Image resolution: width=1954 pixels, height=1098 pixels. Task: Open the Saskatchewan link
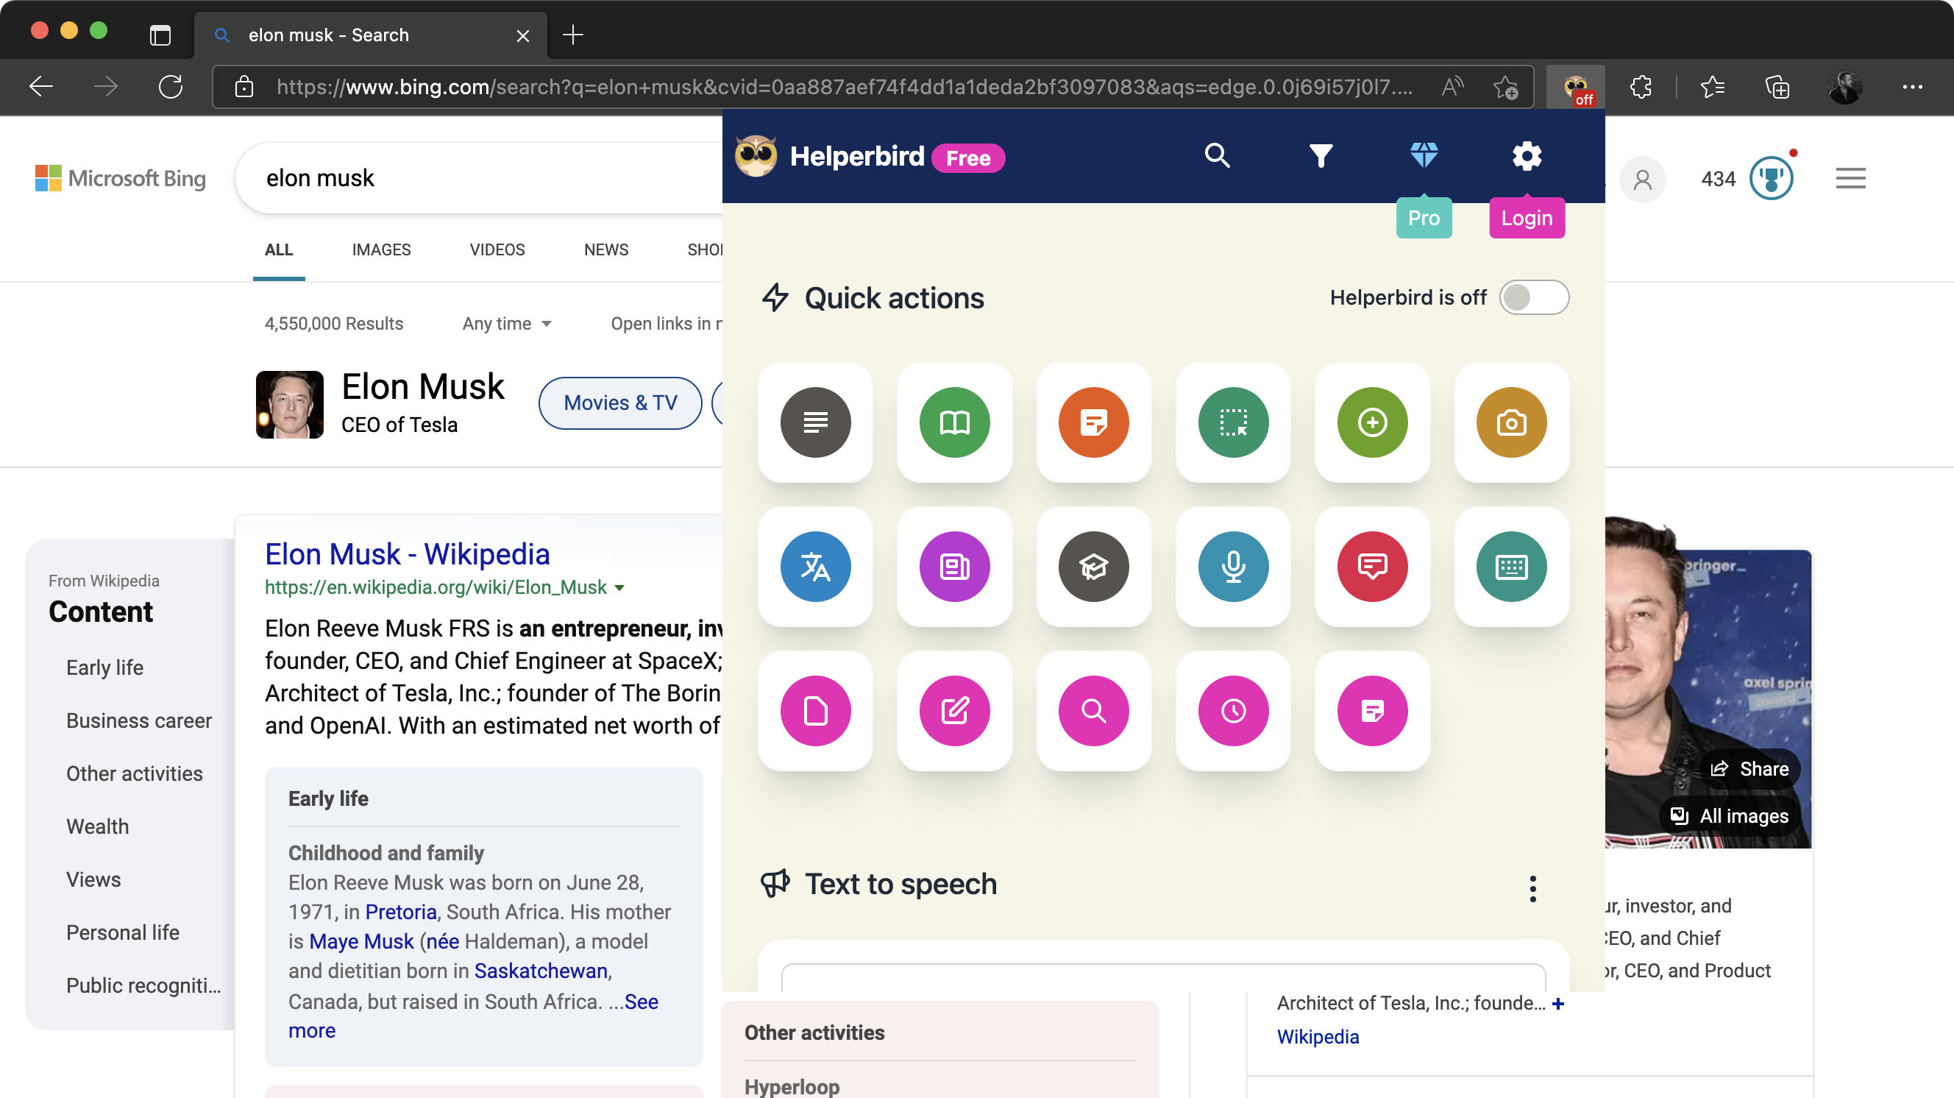coord(540,971)
